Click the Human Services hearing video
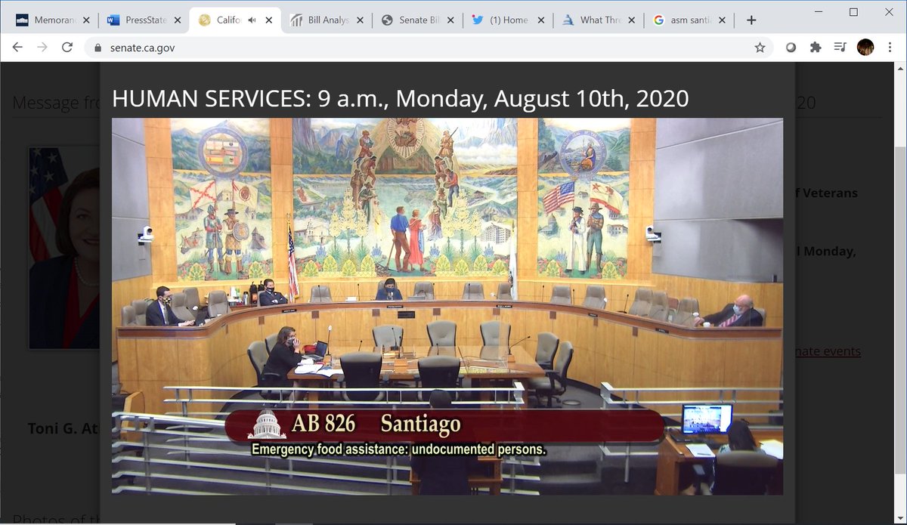The height and width of the screenshot is (525, 907). tap(447, 306)
